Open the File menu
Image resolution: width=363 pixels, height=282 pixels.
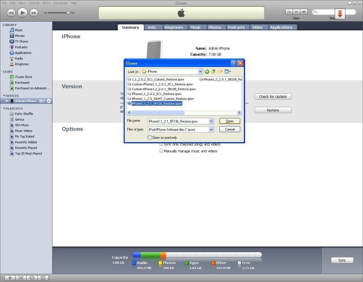click(x=4, y=3)
